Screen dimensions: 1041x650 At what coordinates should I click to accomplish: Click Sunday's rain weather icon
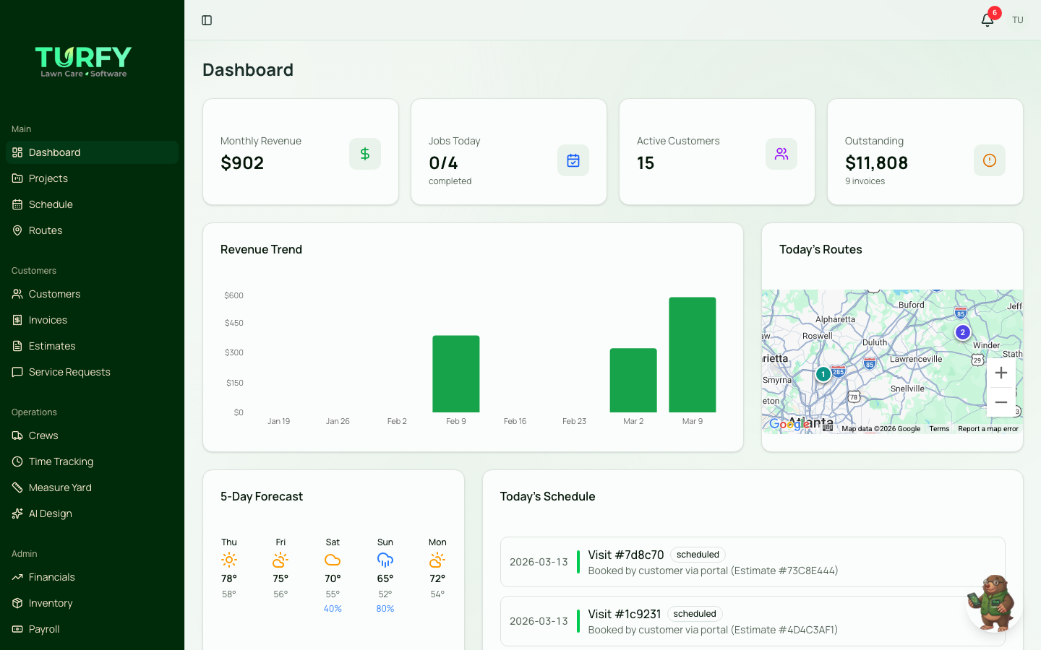point(385,560)
